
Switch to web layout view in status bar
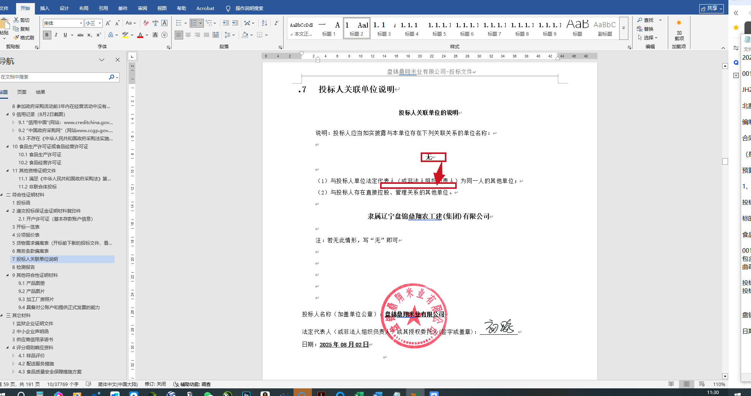click(x=702, y=384)
